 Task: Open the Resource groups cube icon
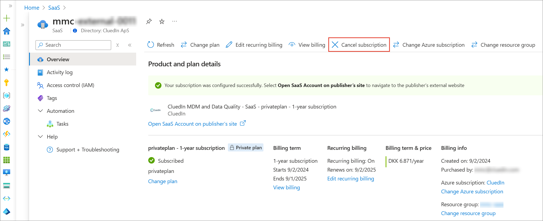click(x=6, y=95)
